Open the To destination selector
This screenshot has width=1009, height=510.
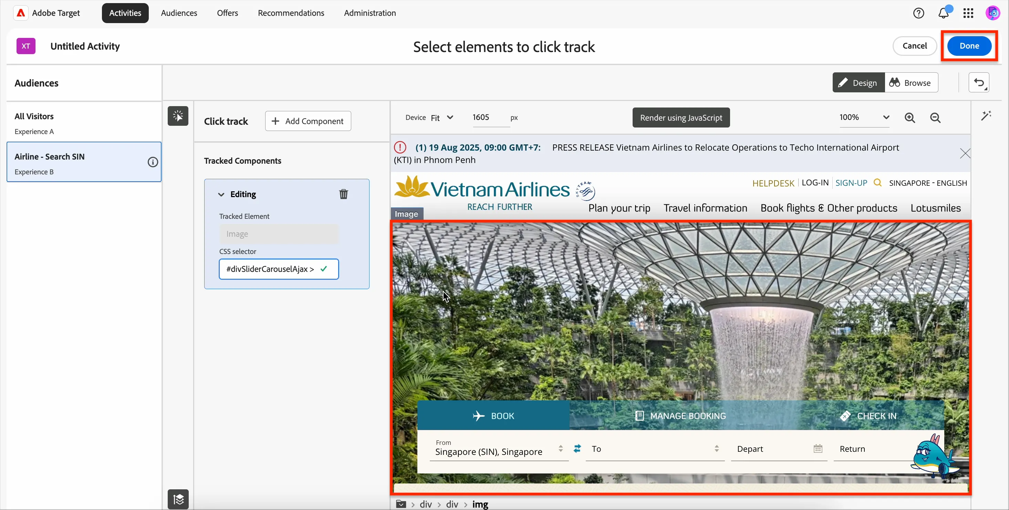[655, 448]
